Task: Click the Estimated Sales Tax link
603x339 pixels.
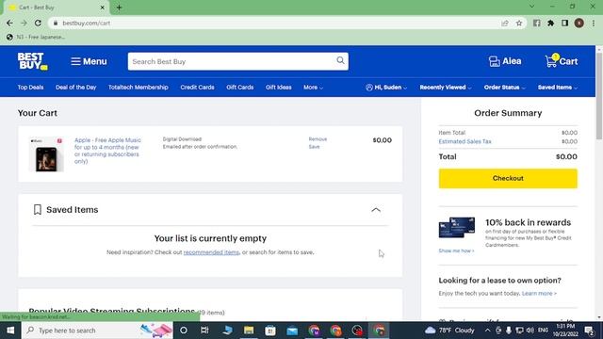Action: tap(464, 141)
